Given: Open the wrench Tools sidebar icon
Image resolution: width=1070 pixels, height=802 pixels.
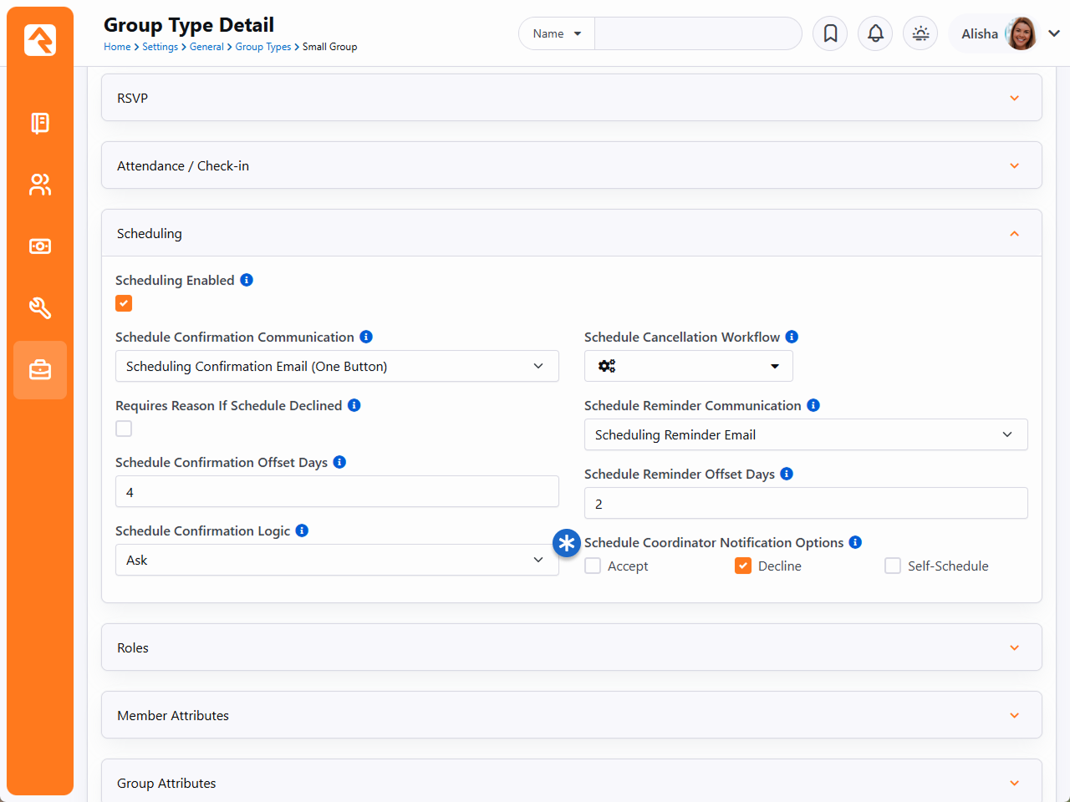Looking at the screenshot, I should pyautogui.click(x=40, y=308).
